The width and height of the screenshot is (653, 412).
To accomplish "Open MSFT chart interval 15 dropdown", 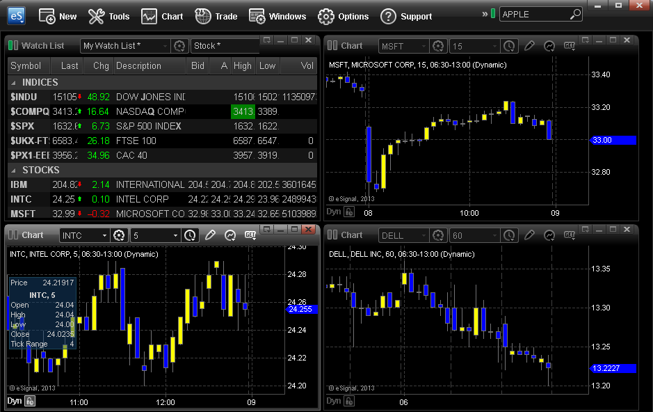I will click(x=474, y=46).
